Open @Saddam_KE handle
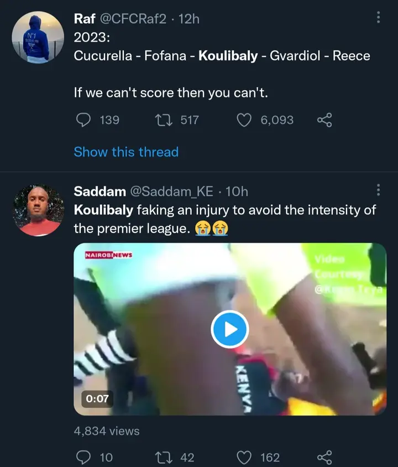The image size is (398, 467). (171, 191)
